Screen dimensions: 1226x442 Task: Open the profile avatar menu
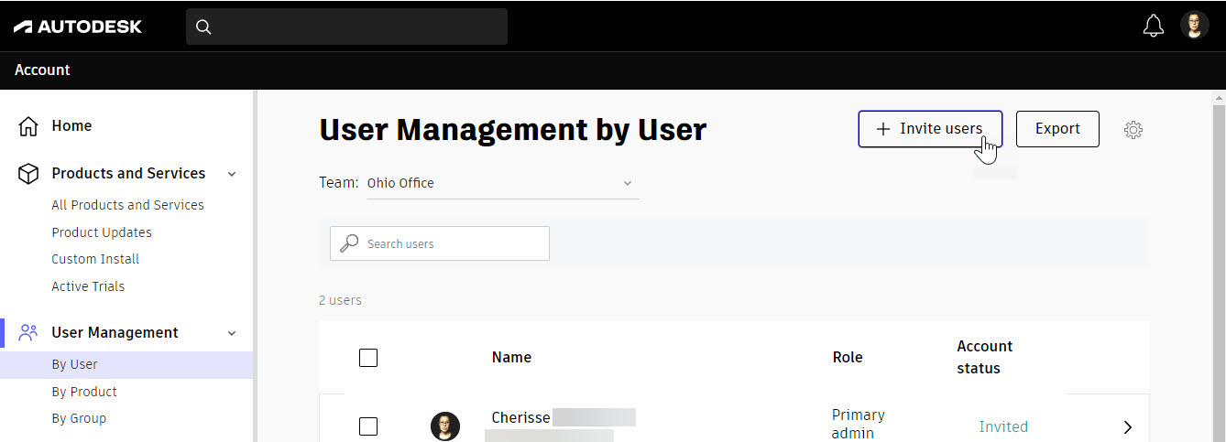[1195, 26]
